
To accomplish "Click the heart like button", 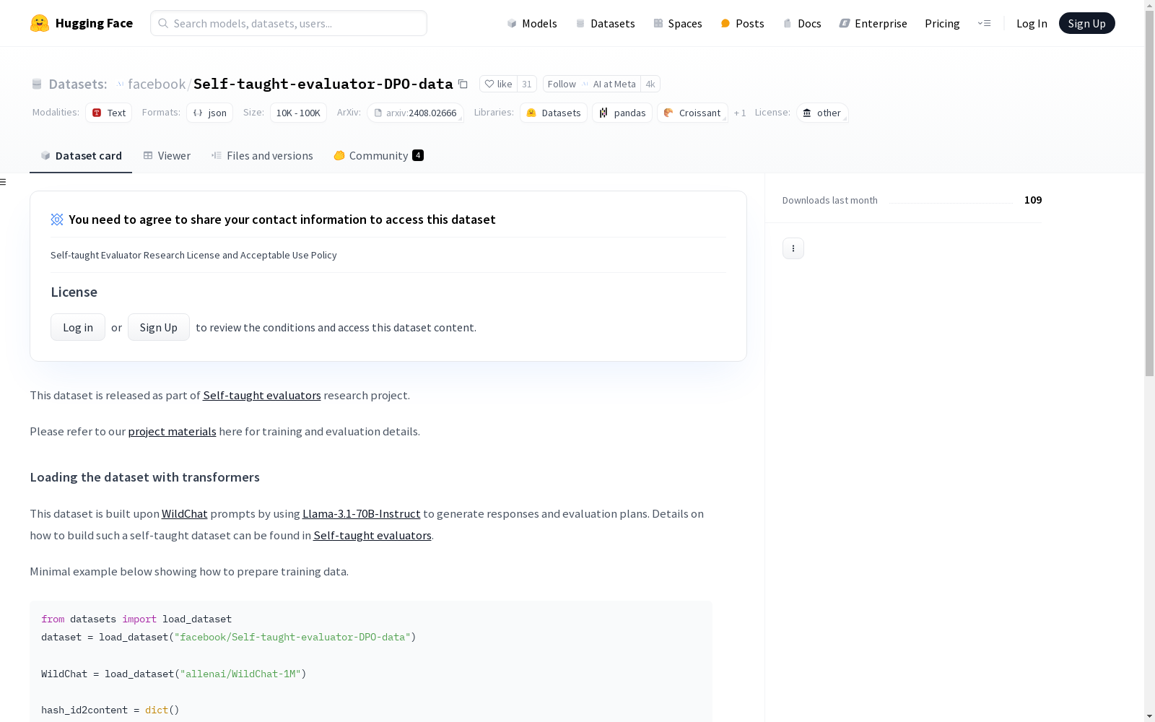I will (x=498, y=84).
